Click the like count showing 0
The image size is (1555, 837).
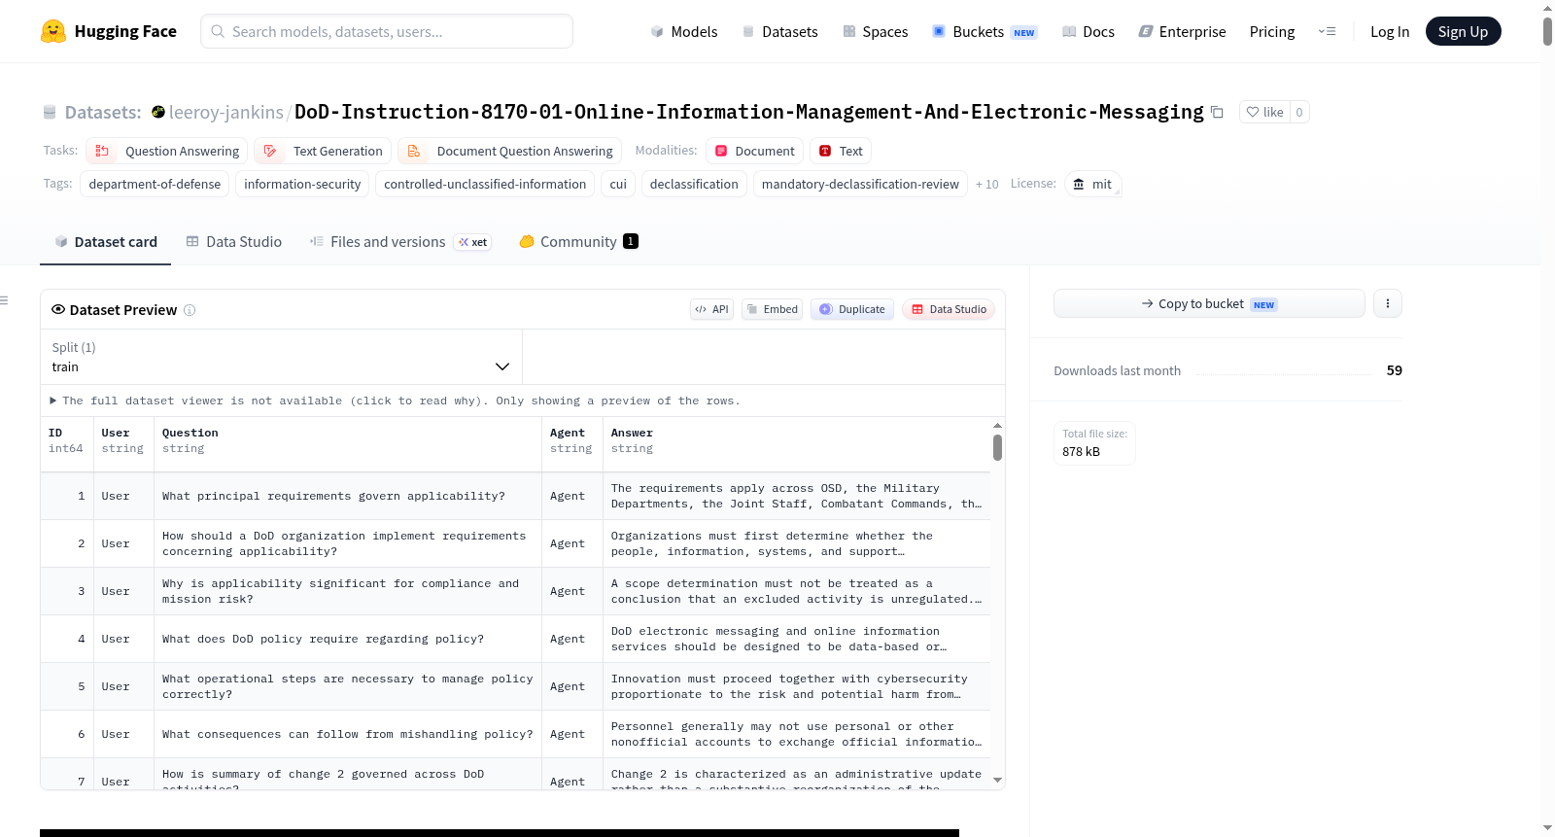1299,112
